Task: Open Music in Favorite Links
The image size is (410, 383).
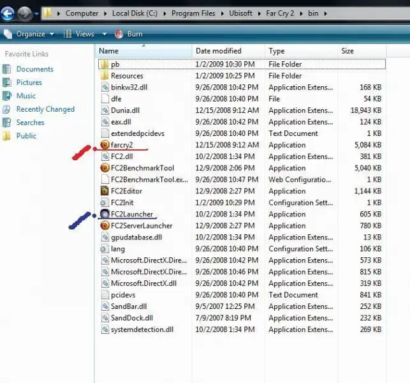Action: tap(26, 96)
